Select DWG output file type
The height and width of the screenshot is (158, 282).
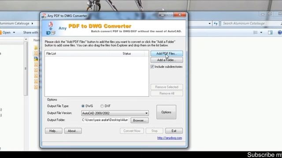point(83,106)
